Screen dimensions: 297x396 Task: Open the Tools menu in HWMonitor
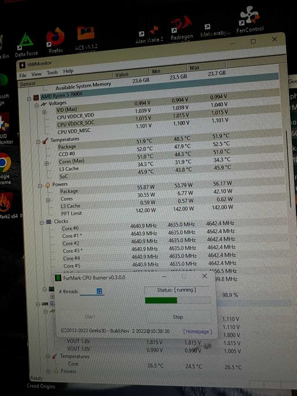tap(52, 73)
